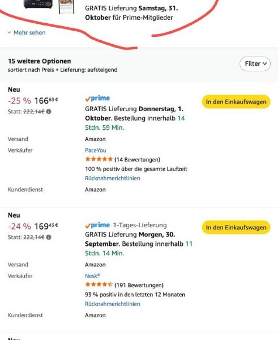Click the recipe booklet product thumbnail

(x=66, y=7)
